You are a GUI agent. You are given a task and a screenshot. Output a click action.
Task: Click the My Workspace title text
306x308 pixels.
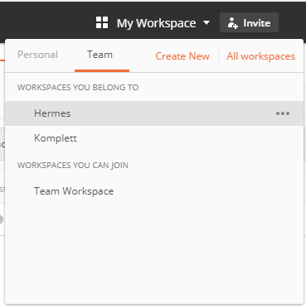(x=156, y=23)
